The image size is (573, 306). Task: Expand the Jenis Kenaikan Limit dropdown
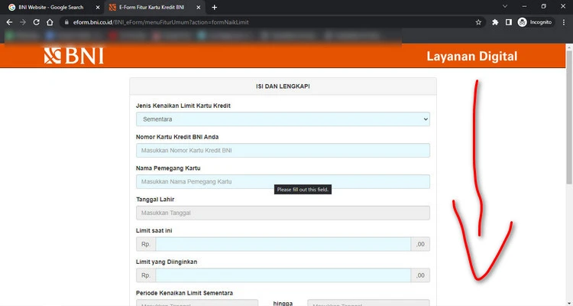[x=283, y=119]
